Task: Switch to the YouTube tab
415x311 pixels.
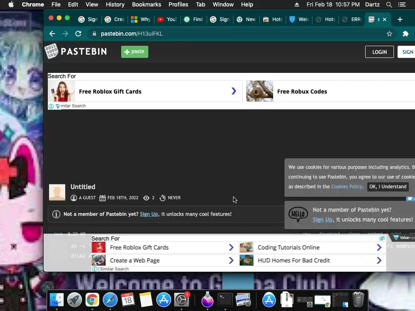Action: [x=167, y=19]
